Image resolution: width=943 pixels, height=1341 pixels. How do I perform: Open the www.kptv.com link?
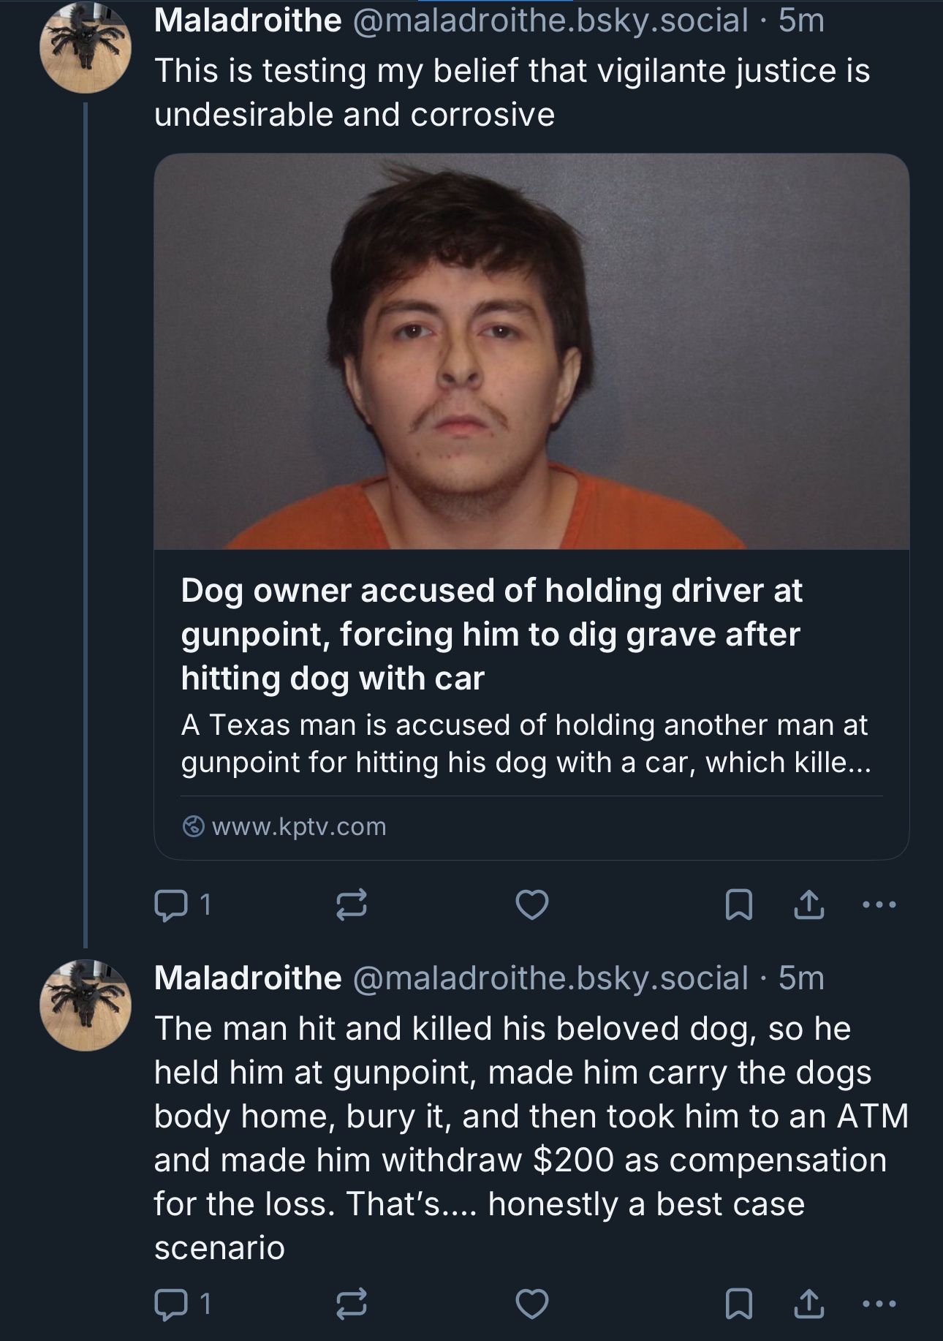click(298, 826)
